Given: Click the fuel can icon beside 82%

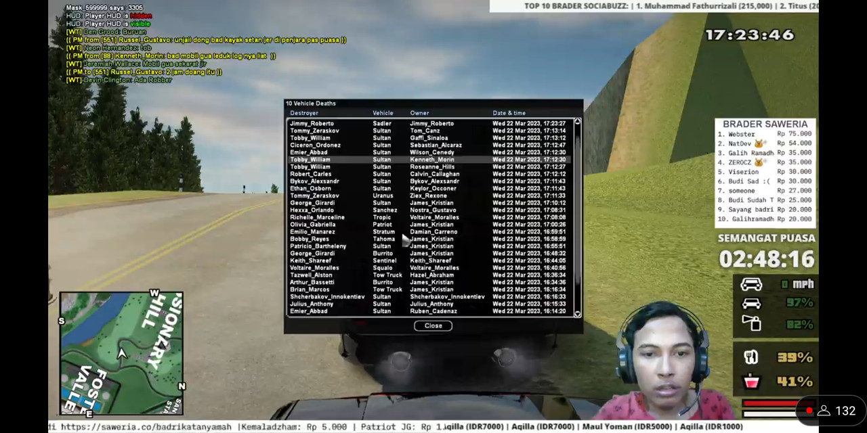Looking at the screenshot, I should coord(751,323).
